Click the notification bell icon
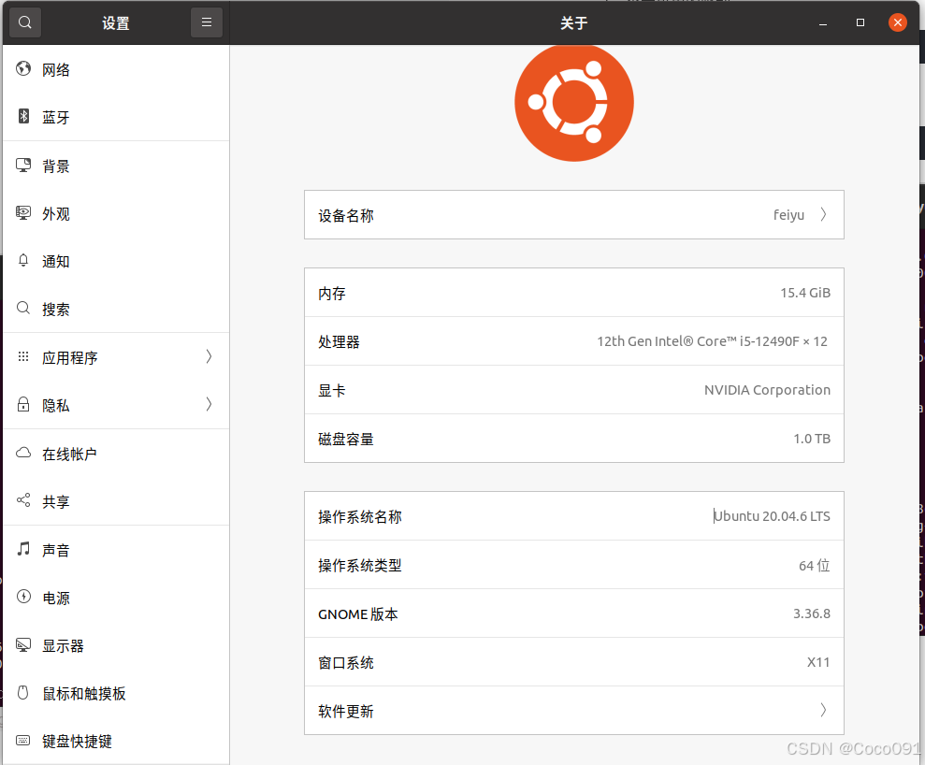 click(x=23, y=260)
